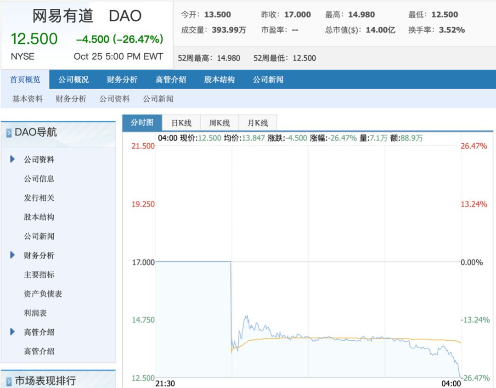
Task: Open 资产负债表 in the sidebar
Action: (x=43, y=293)
